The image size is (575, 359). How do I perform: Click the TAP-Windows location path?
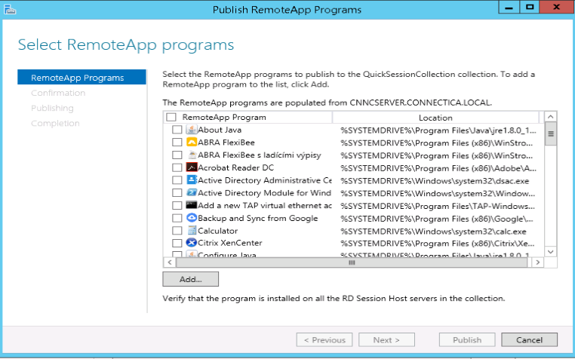tap(438, 206)
